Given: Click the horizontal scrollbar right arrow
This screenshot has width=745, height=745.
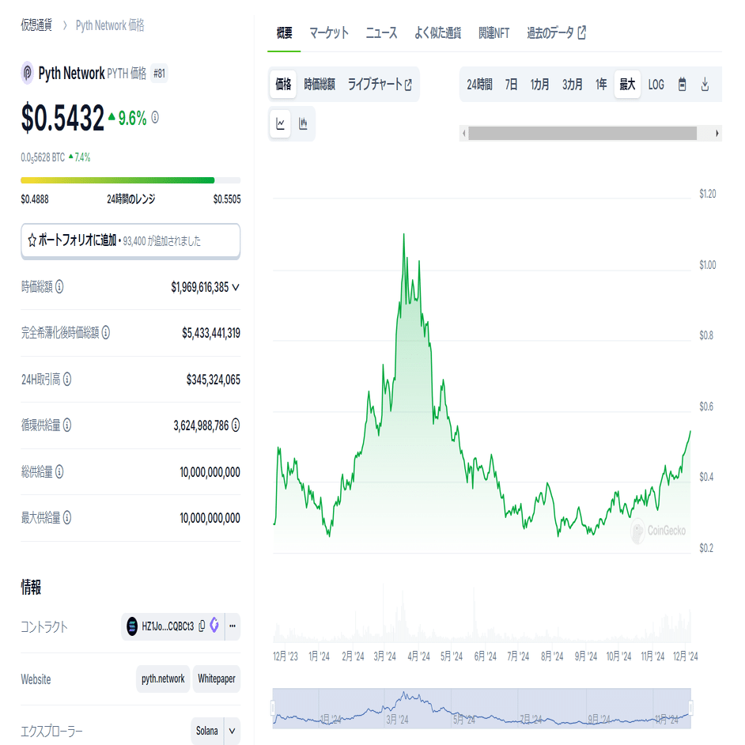Looking at the screenshot, I should click(x=717, y=134).
